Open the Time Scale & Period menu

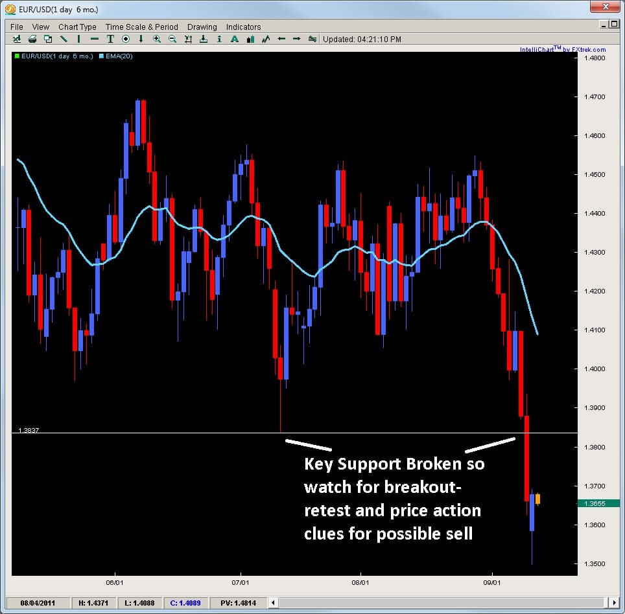pos(141,27)
